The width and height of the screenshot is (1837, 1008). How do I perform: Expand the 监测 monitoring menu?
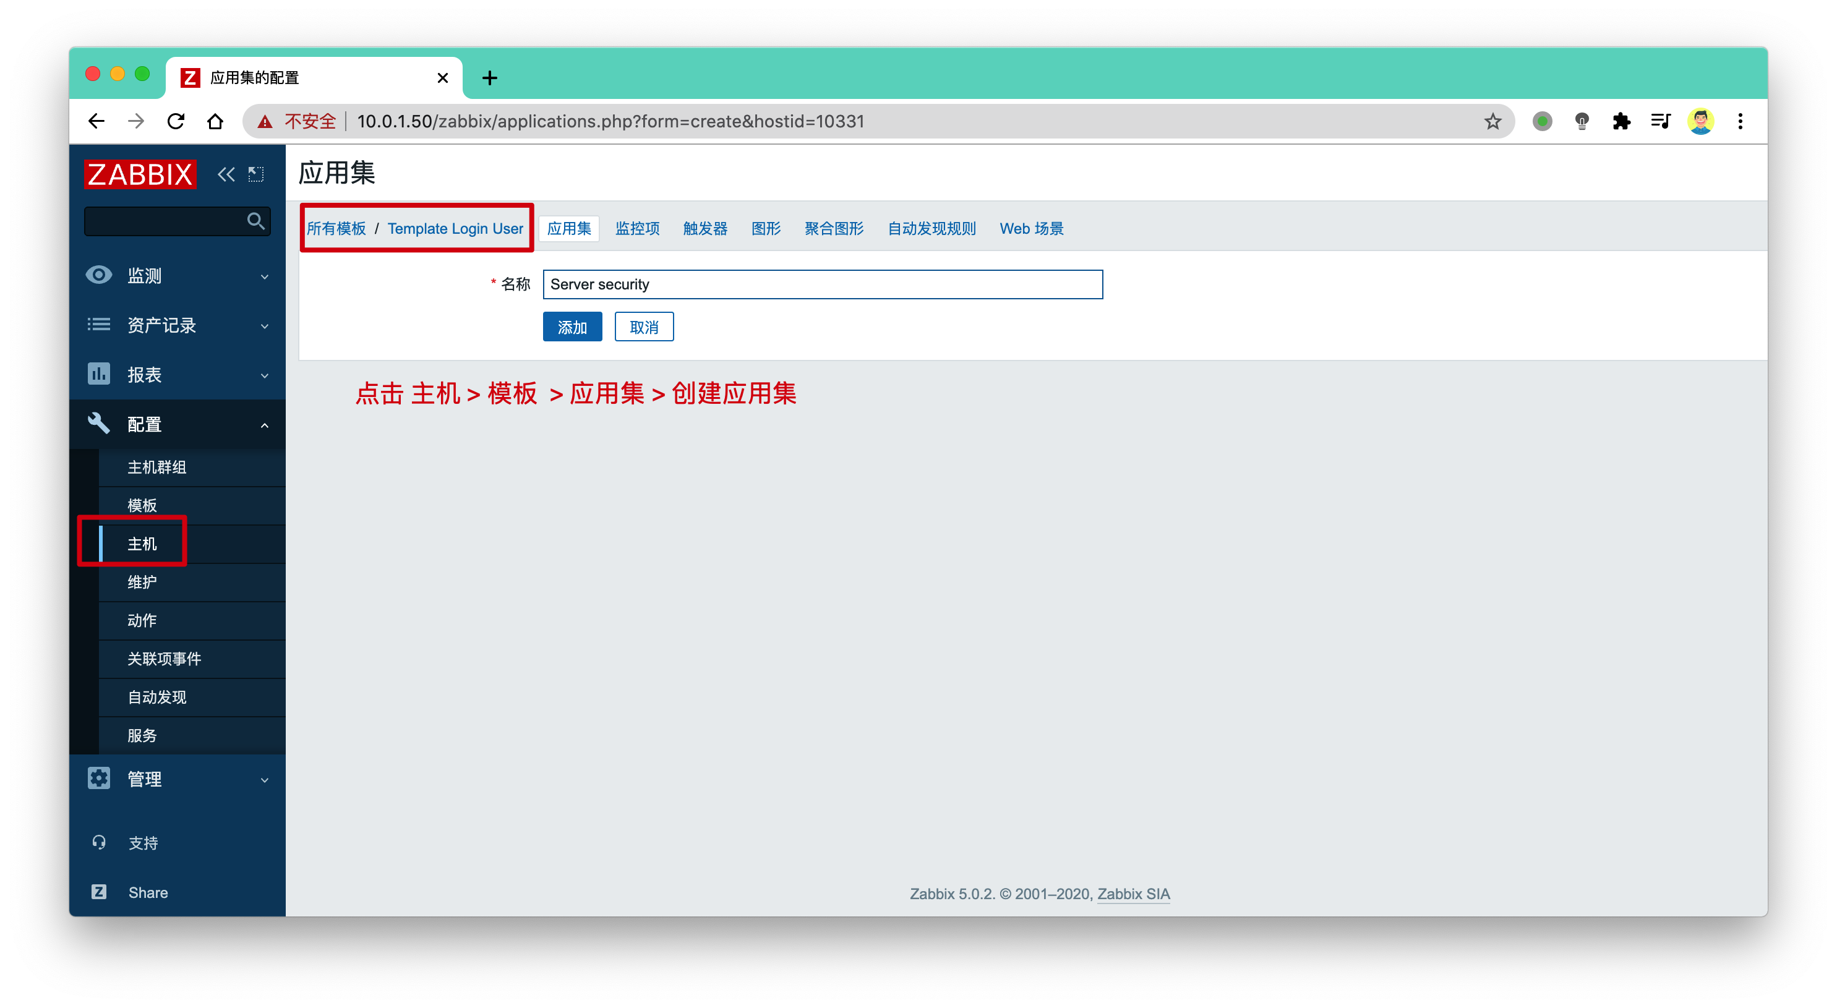point(178,276)
